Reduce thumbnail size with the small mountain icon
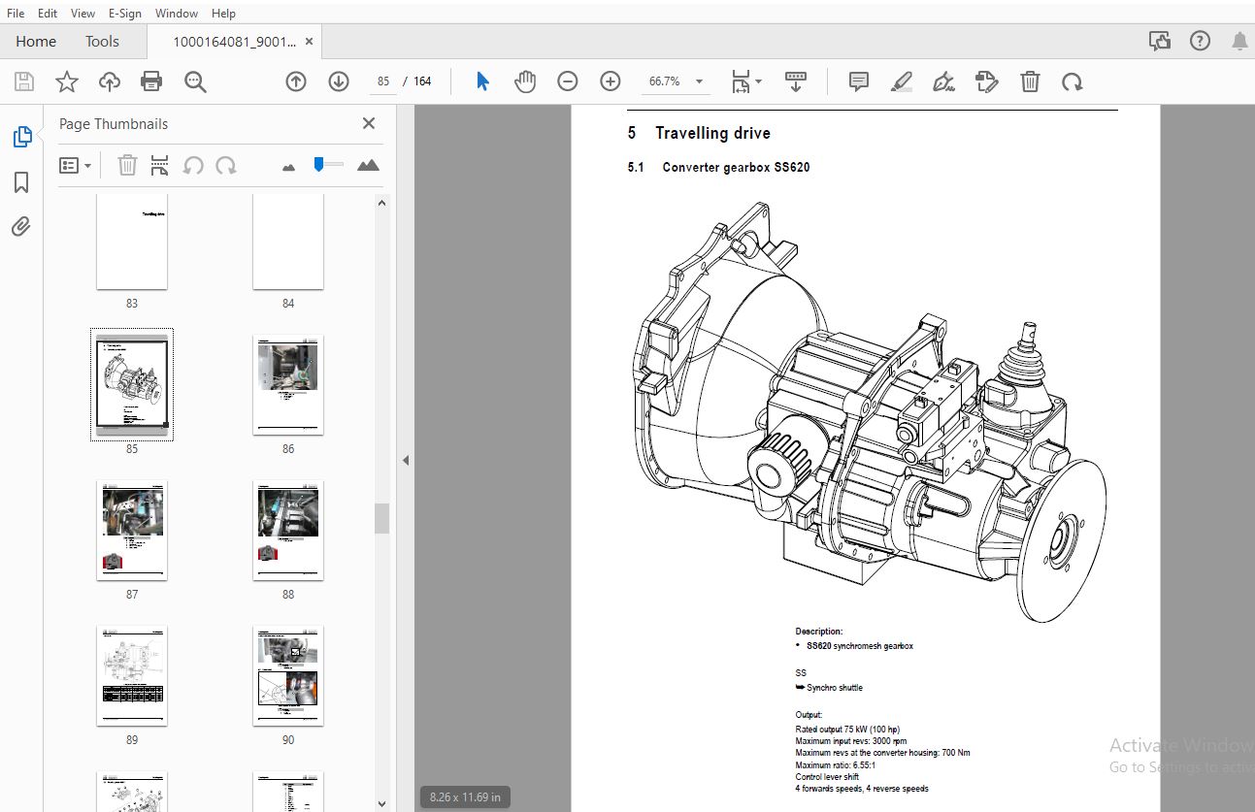Image resolution: width=1255 pixels, height=812 pixels. pyautogui.click(x=288, y=168)
